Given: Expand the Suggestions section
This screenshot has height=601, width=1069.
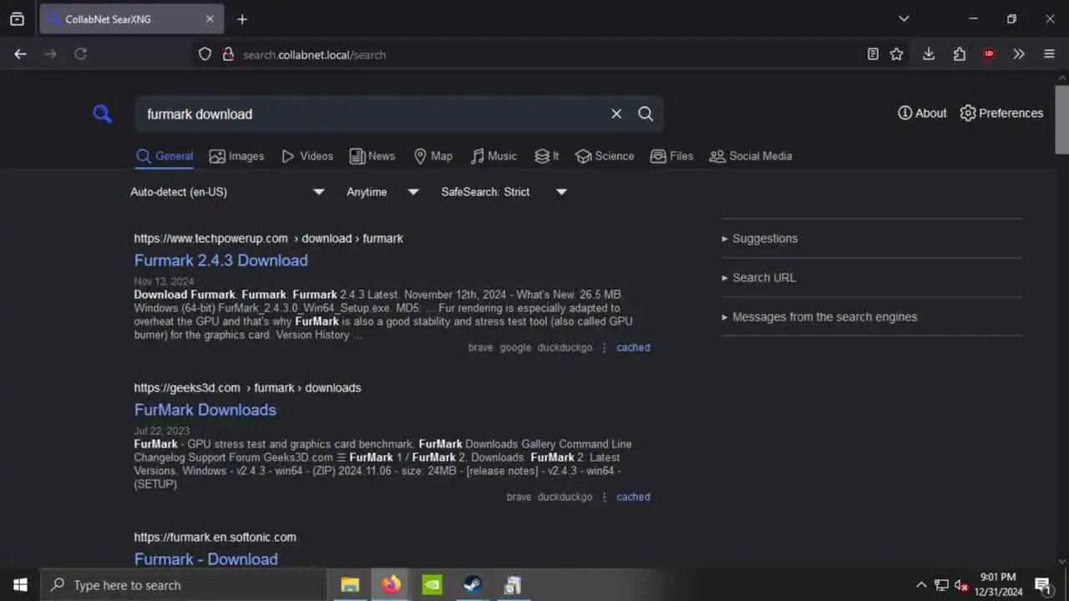Looking at the screenshot, I should 760,239.
